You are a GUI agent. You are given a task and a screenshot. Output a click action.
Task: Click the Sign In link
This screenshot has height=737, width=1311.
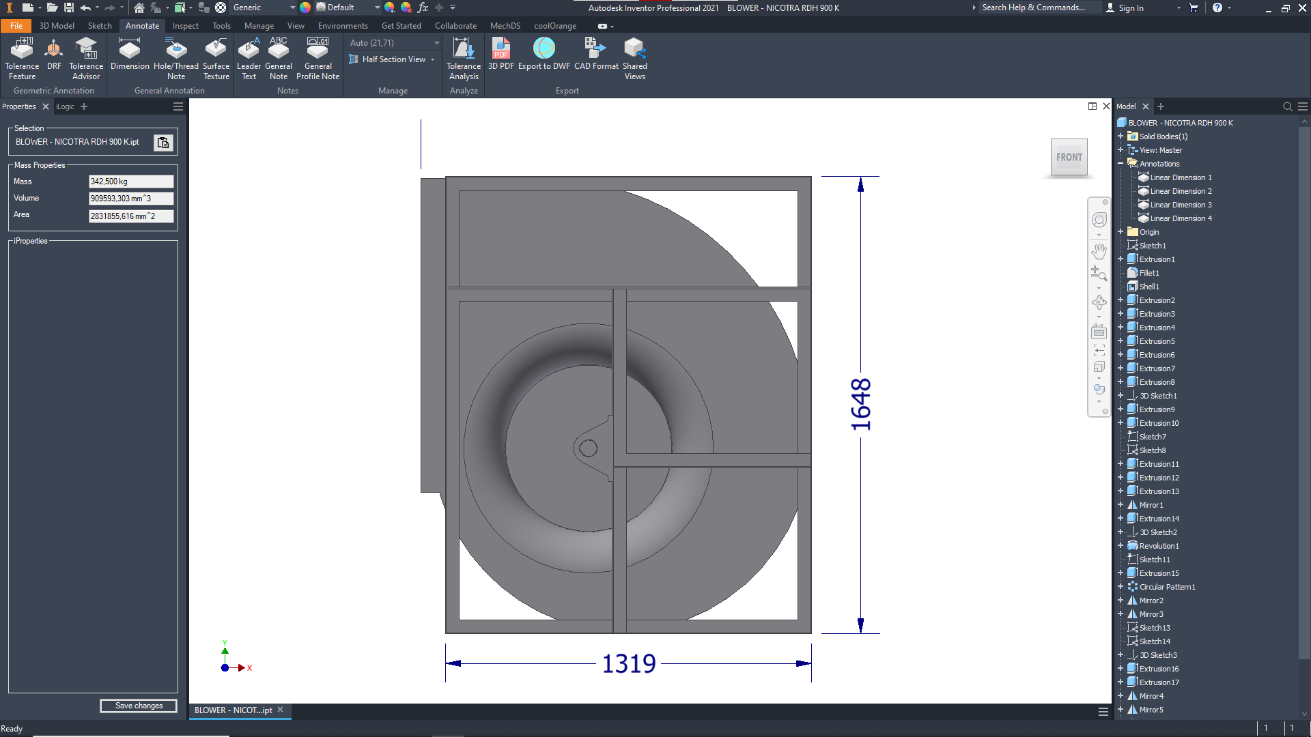tap(1131, 8)
